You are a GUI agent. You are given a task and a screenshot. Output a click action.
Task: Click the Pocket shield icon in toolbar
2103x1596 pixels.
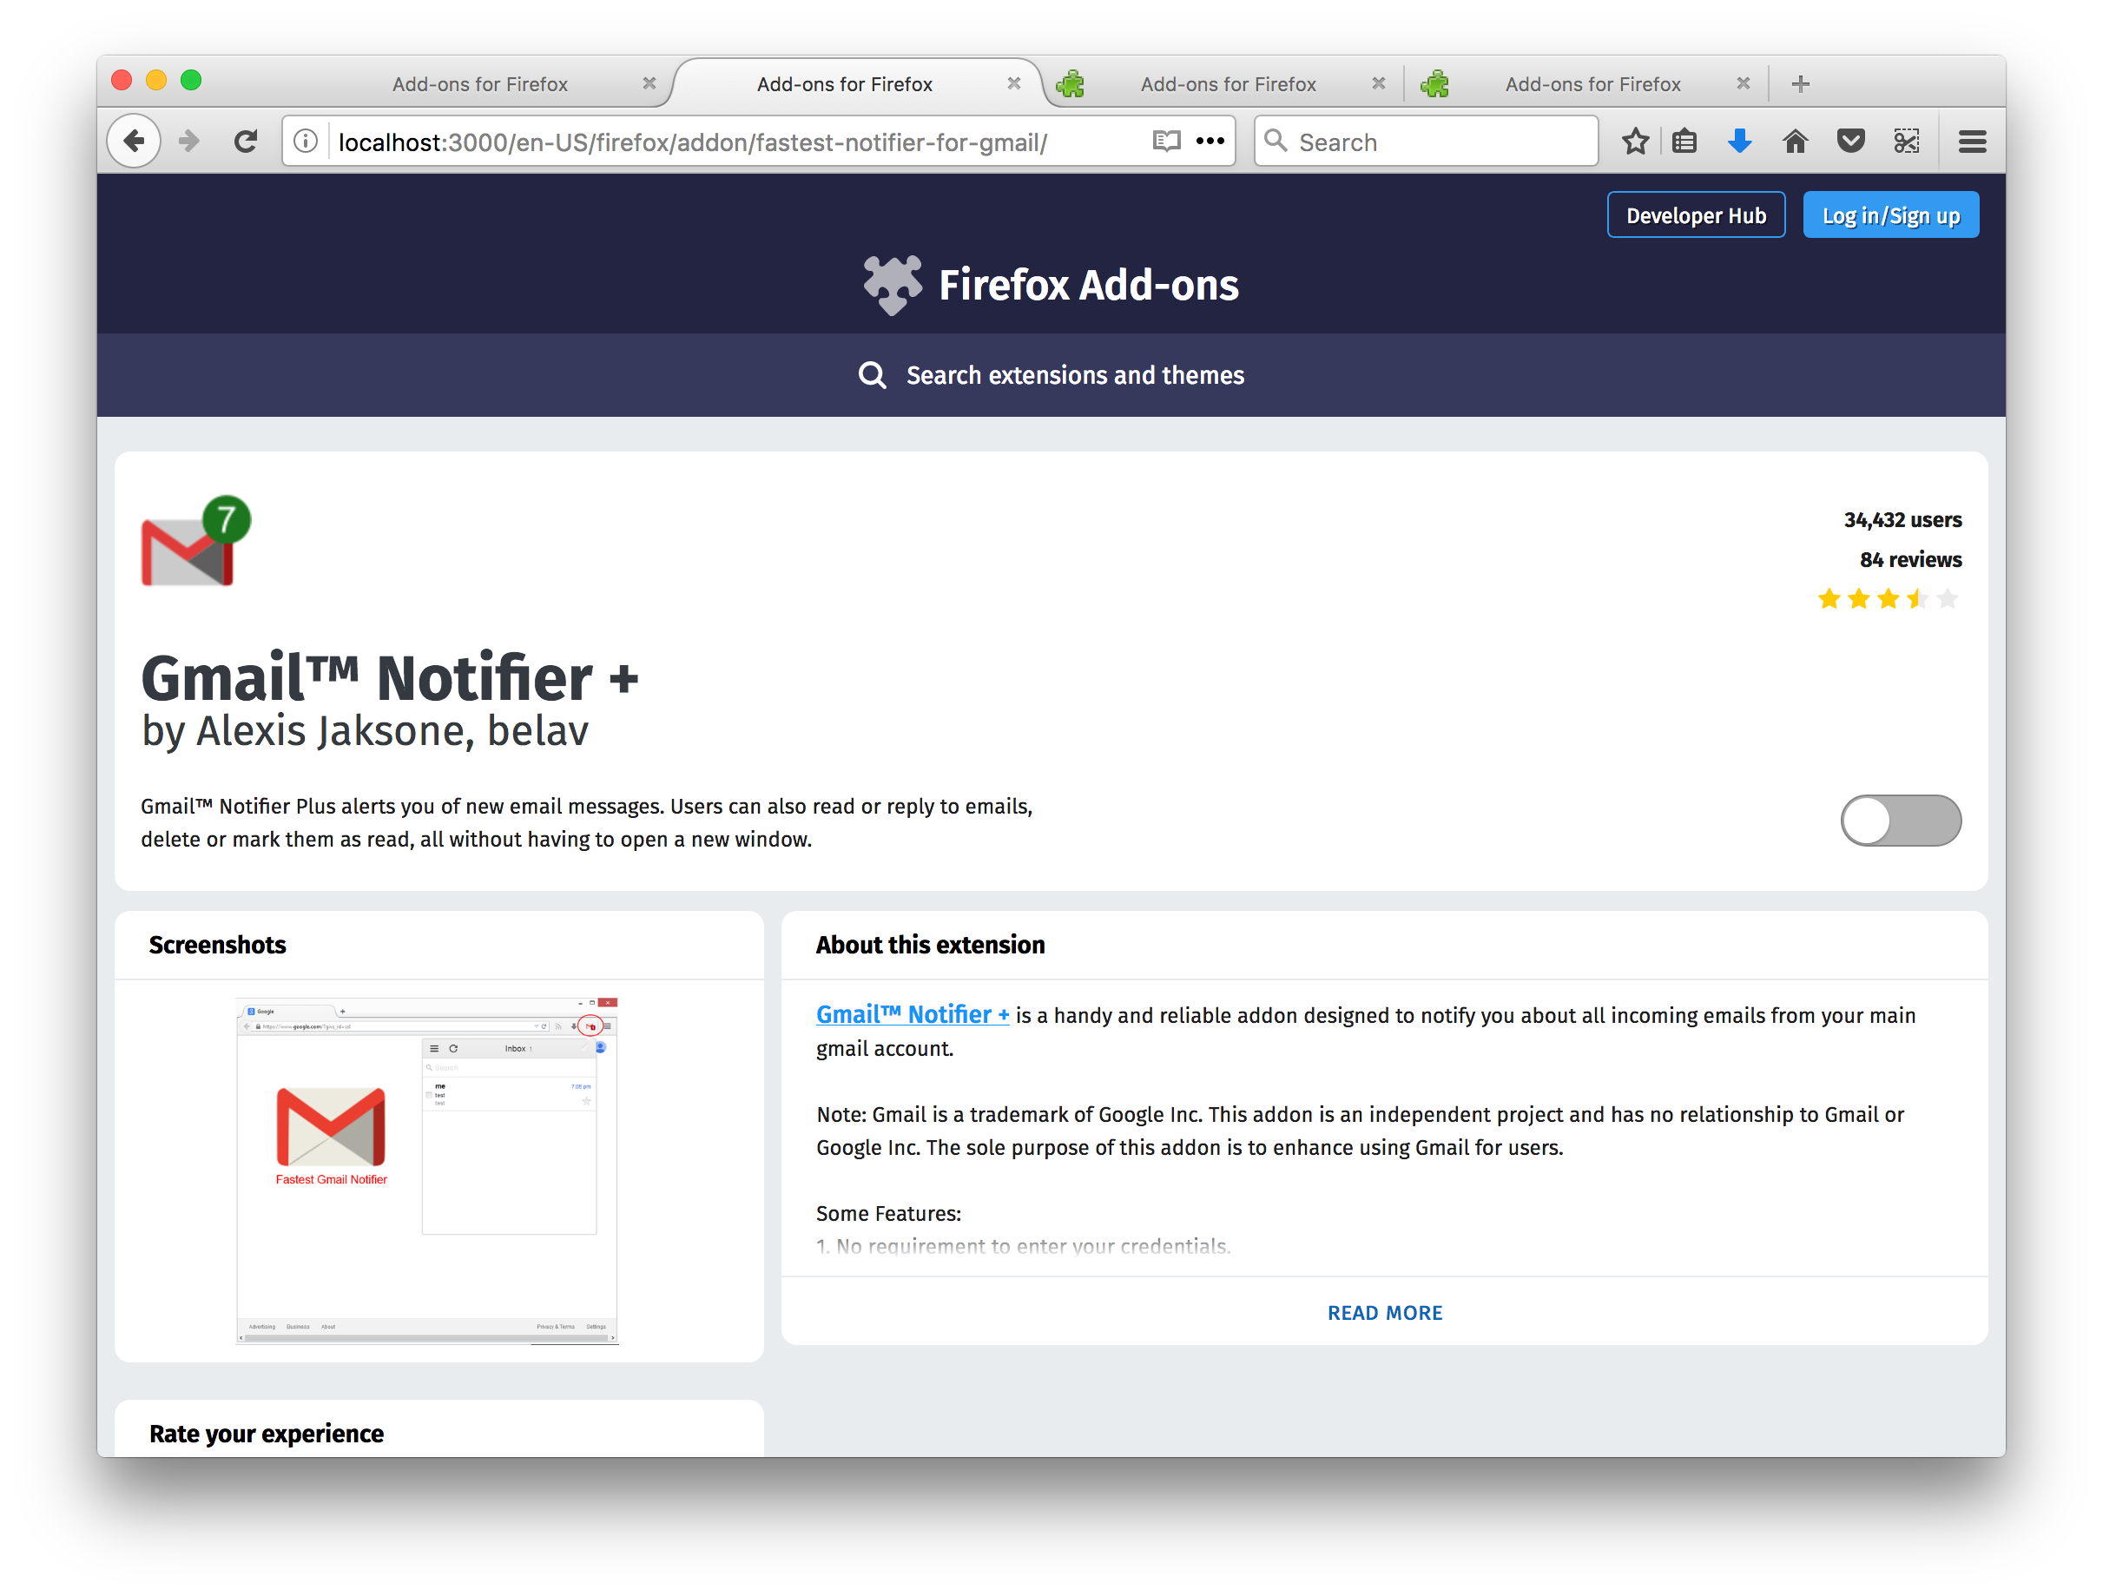tap(1850, 142)
